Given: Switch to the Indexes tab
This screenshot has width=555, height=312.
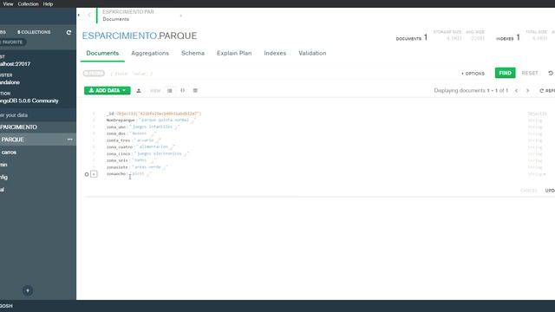Looking at the screenshot, I should 275,53.
